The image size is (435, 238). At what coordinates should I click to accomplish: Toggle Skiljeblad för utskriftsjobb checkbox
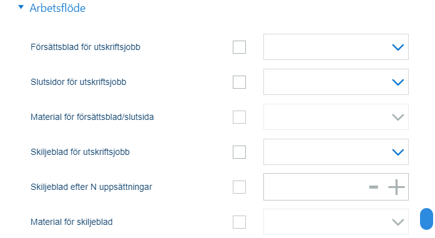(239, 152)
